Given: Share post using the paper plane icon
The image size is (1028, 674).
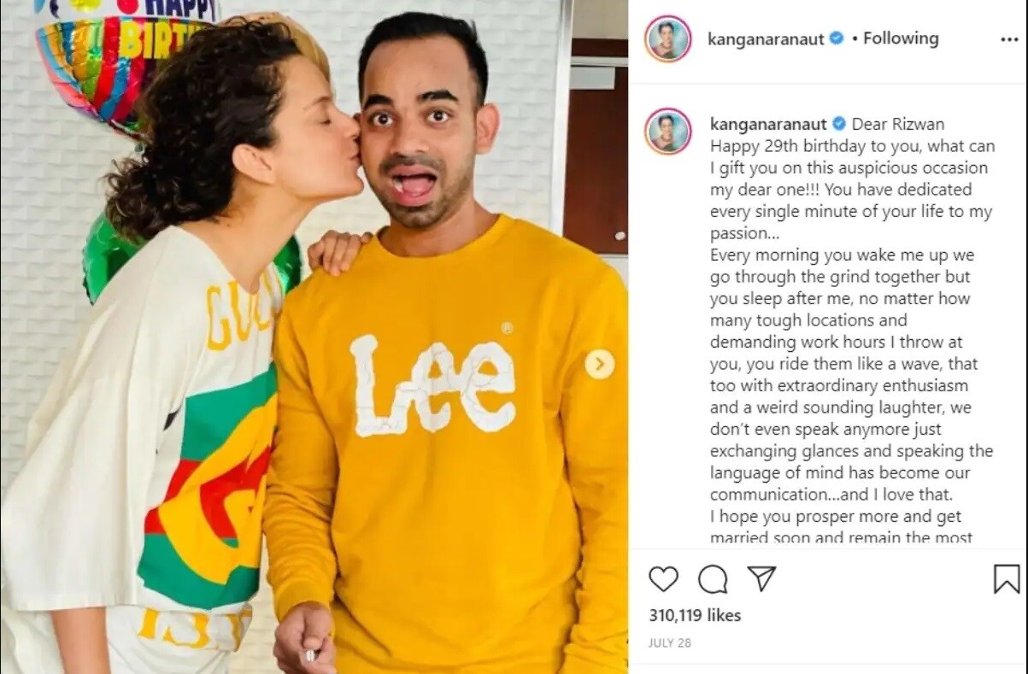Looking at the screenshot, I should (761, 578).
